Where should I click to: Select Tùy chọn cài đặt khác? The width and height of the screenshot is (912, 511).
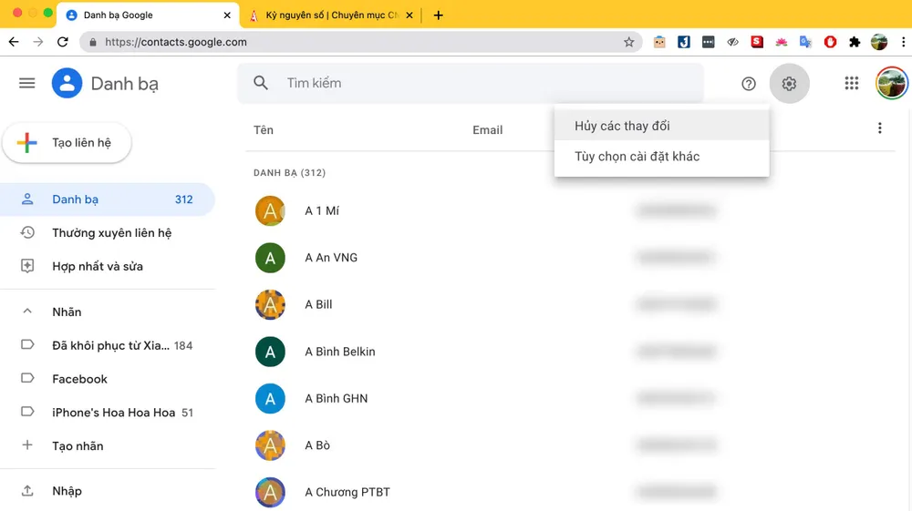tap(662, 156)
